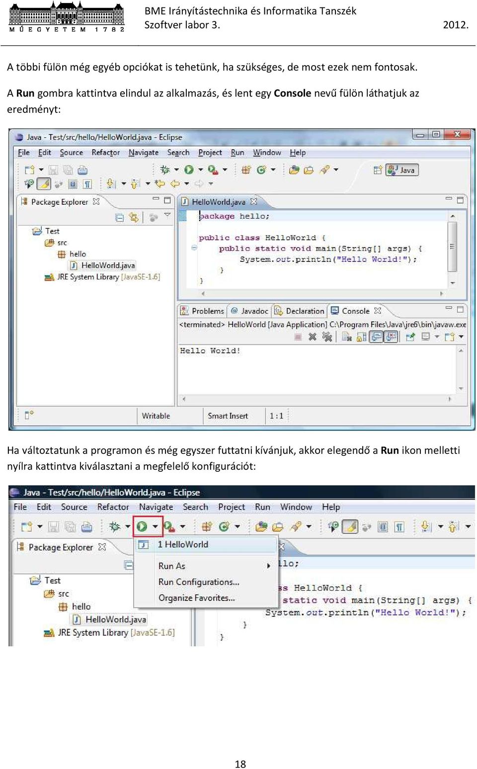
Task: Toggle Block Selection mode in the Console-showing window
Action: point(73,184)
